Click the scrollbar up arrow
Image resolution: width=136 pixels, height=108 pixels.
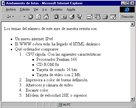pyautogui.click(x=132, y=24)
